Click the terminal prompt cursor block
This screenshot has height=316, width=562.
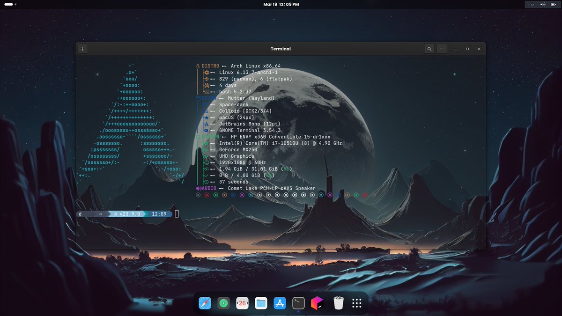point(177,214)
